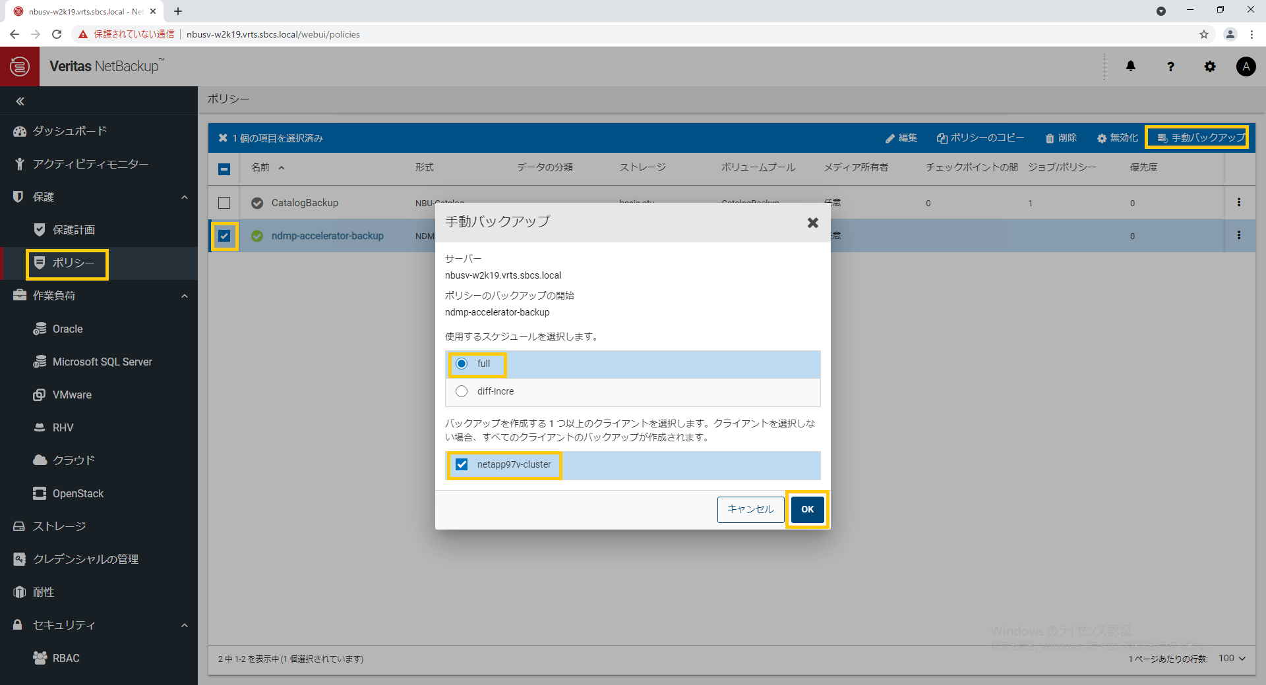Click 無効化 in the toolbar
The image size is (1266, 685).
click(1118, 138)
